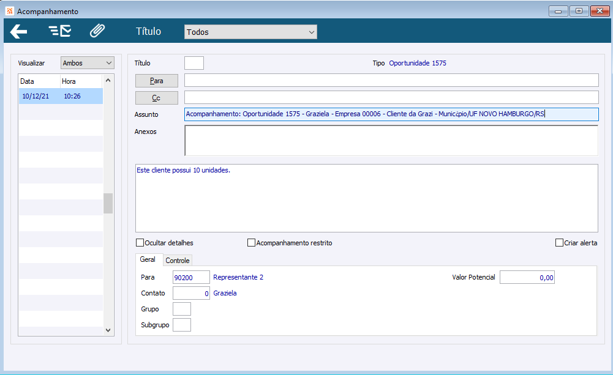Click the Valor Potencial field 0,00

click(x=527, y=277)
